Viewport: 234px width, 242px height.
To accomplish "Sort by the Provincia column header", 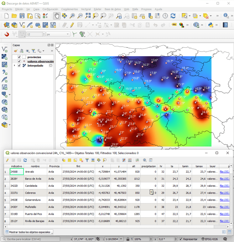I will point(55,166).
